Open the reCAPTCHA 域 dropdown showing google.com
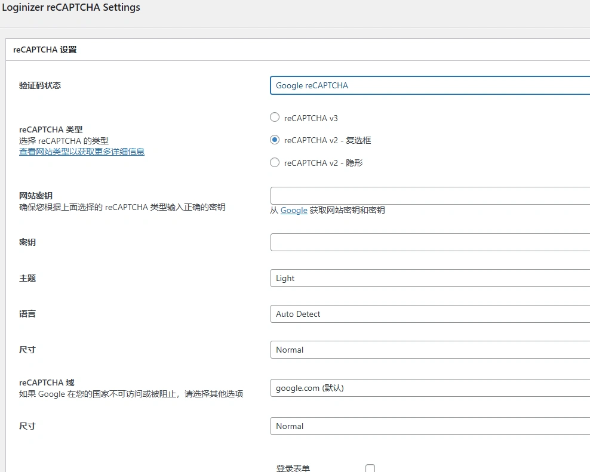This screenshot has width=590, height=472. click(x=429, y=388)
